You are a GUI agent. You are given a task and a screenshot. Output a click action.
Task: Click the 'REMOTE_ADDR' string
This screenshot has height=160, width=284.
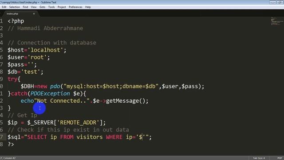78,123
